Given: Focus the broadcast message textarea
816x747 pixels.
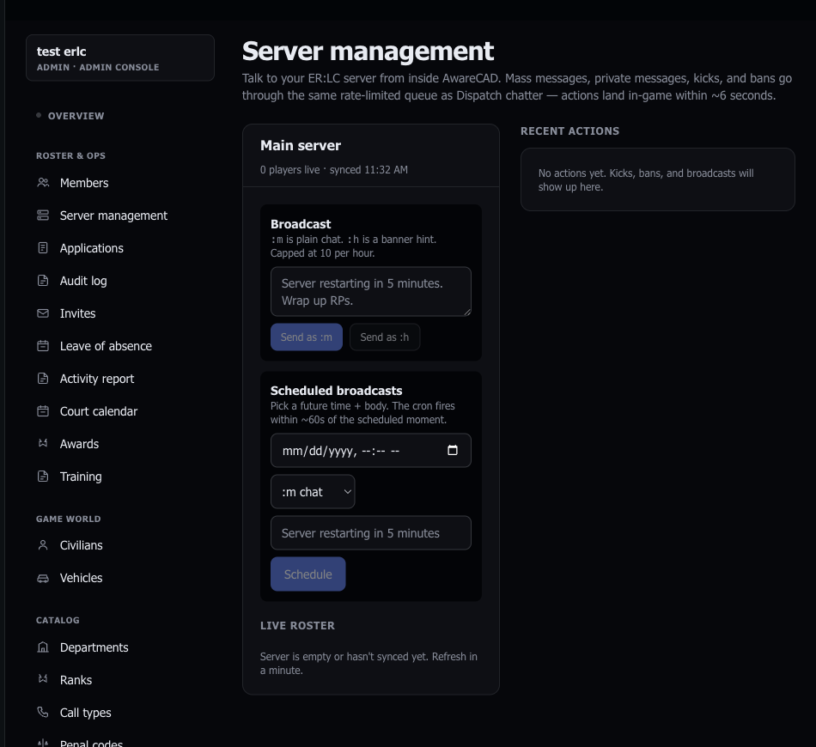Looking at the screenshot, I should 371,291.
